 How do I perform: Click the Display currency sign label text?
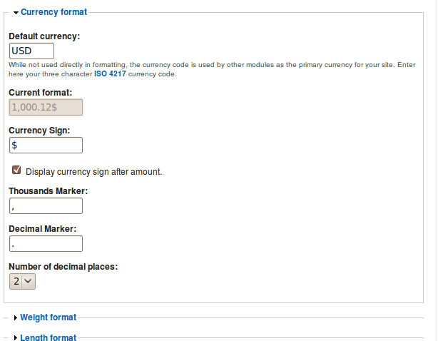click(x=94, y=171)
